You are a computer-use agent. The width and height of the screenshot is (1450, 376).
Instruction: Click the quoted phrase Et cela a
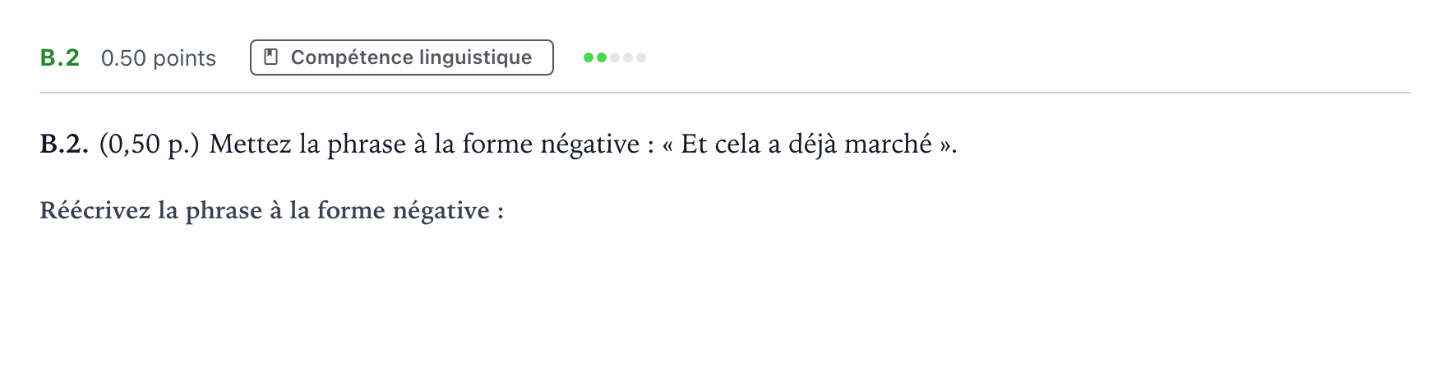coord(731,144)
